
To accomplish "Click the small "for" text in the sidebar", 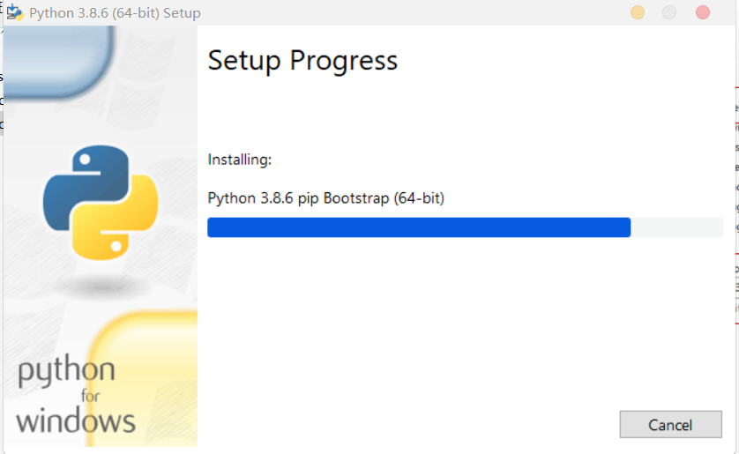I will pos(91,396).
